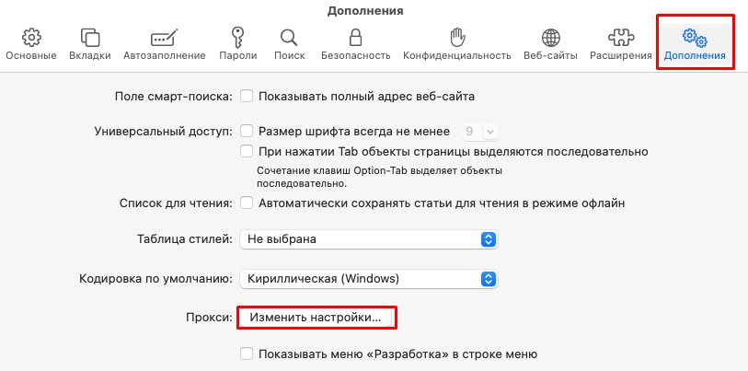Click the Изменить настройки proxy button
Screen dimensions: 748x371
click(x=316, y=318)
